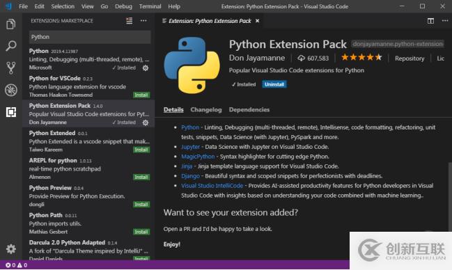Select Python Extended list entry
Viewport: 452px width, 270px height.
coord(88,141)
